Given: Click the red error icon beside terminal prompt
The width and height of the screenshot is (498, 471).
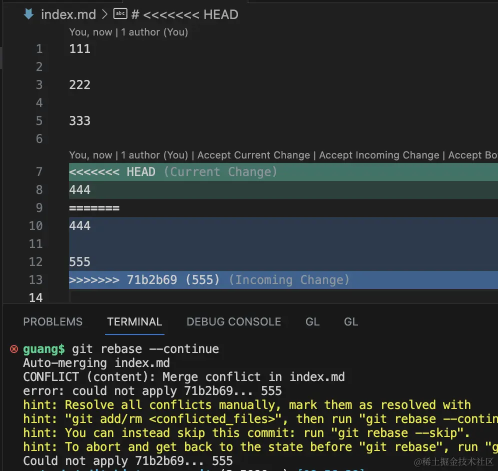Looking at the screenshot, I should coord(14,349).
